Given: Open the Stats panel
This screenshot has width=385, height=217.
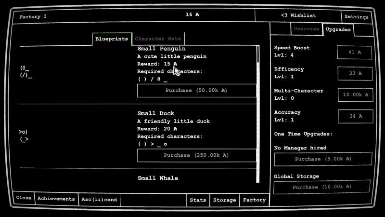Looking at the screenshot, I should pyautogui.click(x=198, y=200).
